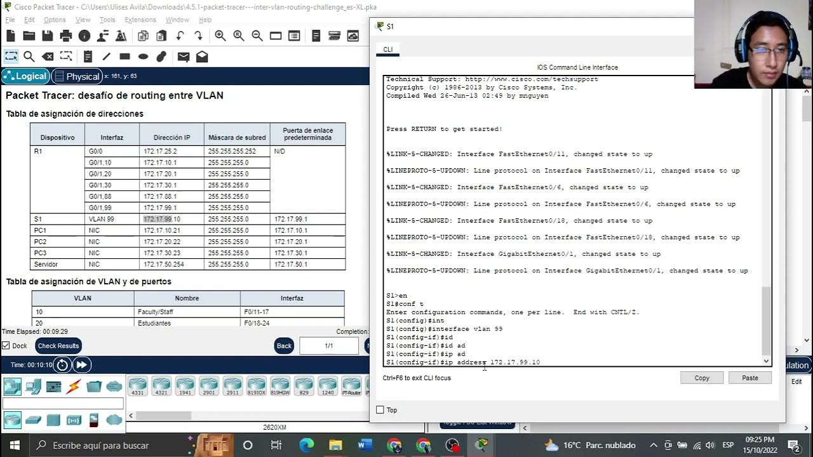Open the Network Information icon
The image size is (813, 457).
click(x=84, y=36)
